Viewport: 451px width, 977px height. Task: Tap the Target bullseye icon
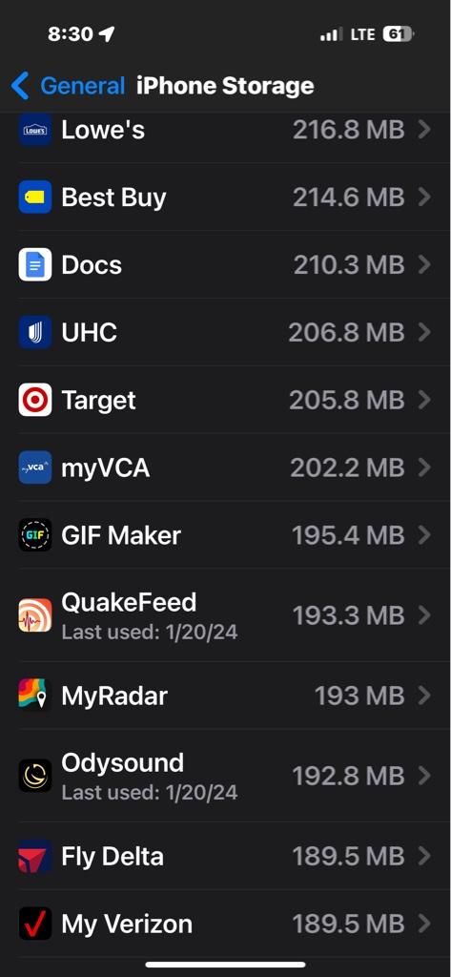(35, 400)
